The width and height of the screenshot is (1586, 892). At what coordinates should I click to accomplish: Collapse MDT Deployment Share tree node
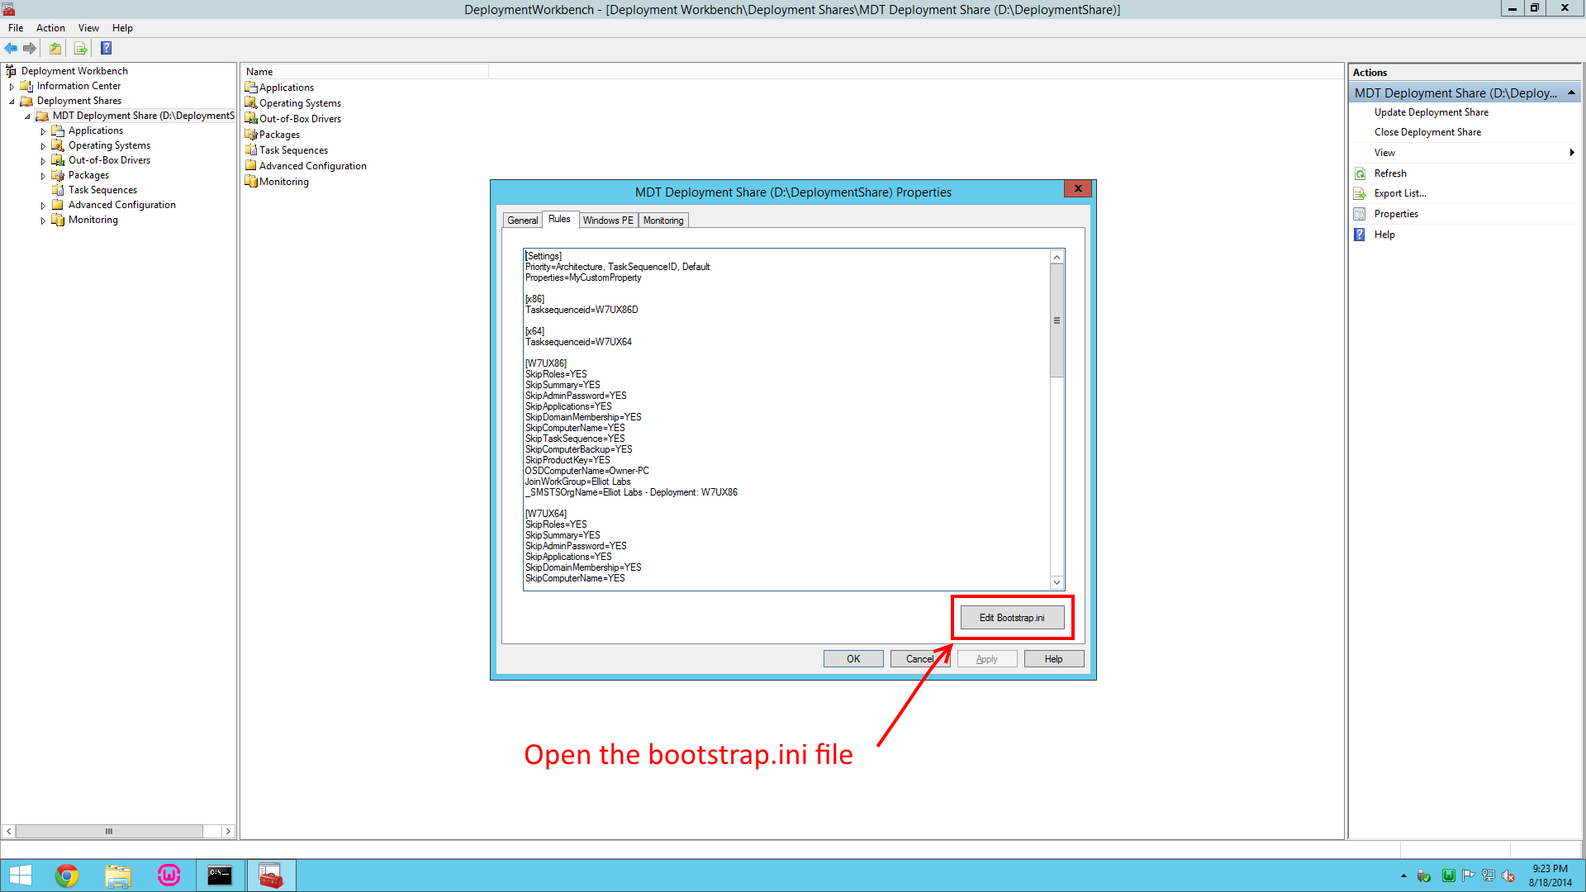[27, 116]
